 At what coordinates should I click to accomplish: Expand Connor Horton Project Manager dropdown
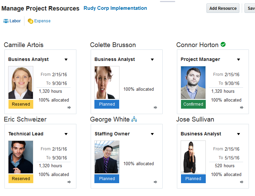[x=238, y=60]
